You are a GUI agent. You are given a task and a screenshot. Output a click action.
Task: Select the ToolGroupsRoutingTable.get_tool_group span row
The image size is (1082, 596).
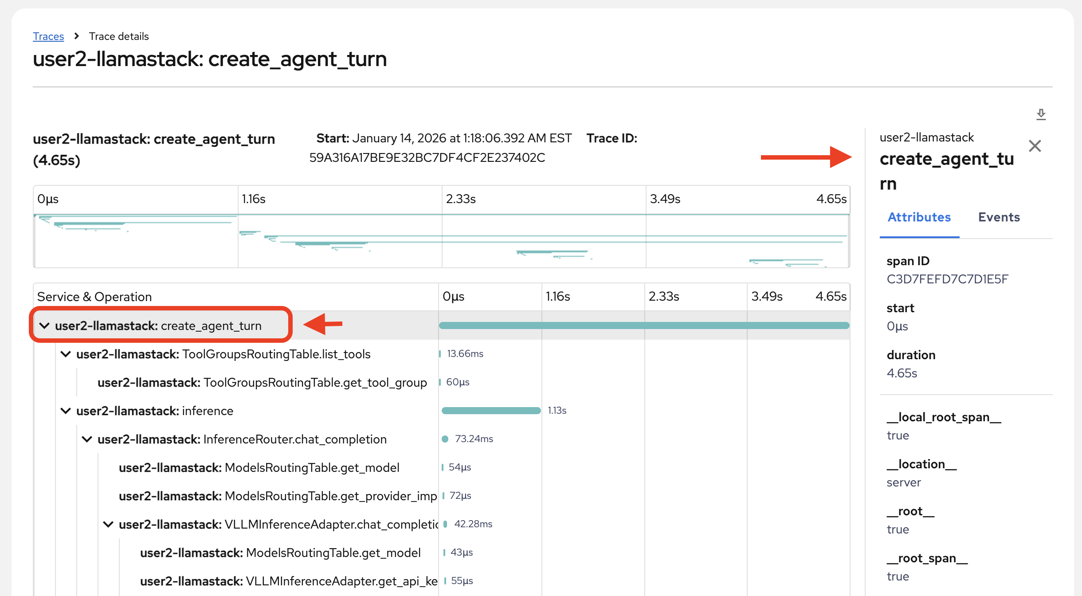263,382
